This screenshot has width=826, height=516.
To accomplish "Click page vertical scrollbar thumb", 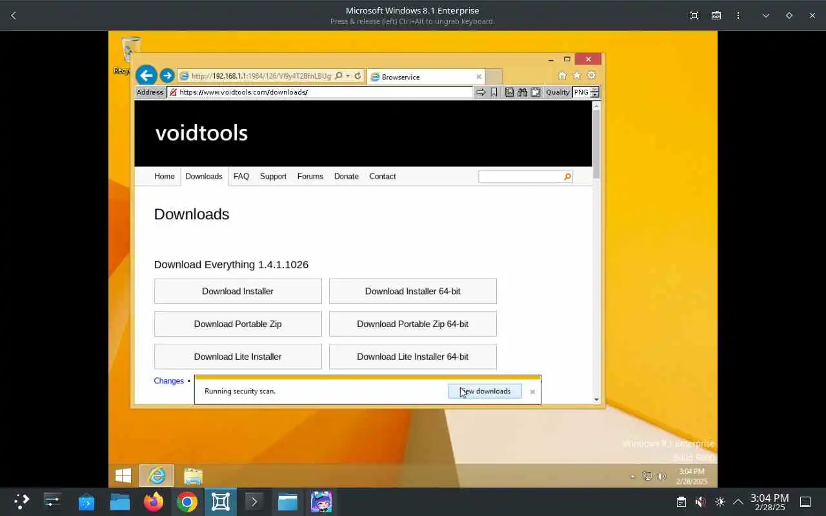I will point(596,144).
